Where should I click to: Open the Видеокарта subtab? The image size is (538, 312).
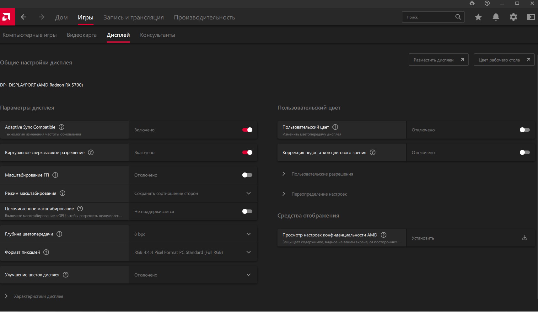coord(82,35)
